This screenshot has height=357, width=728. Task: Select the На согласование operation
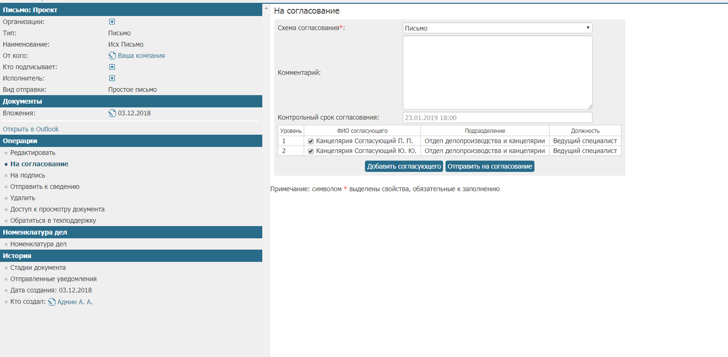coord(39,164)
